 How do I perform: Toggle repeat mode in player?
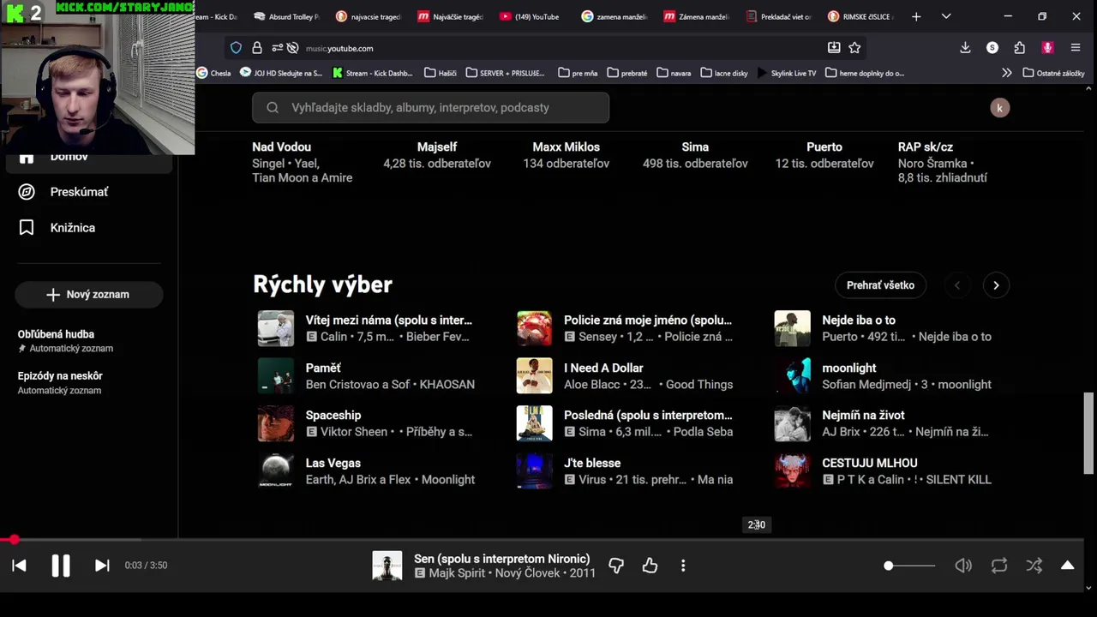[x=999, y=566]
